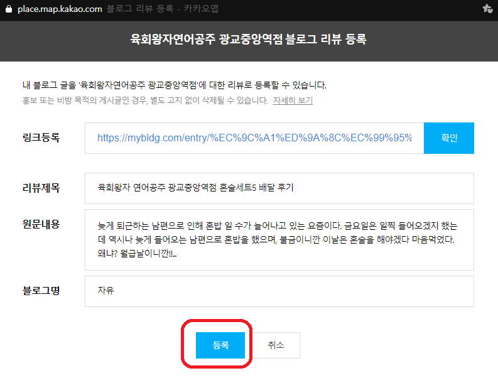The height and width of the screenshot is (378, 498).
Task: Click the page title 블로그 리뷰 등록 - 카카오맵
Action: coord(163,9)
